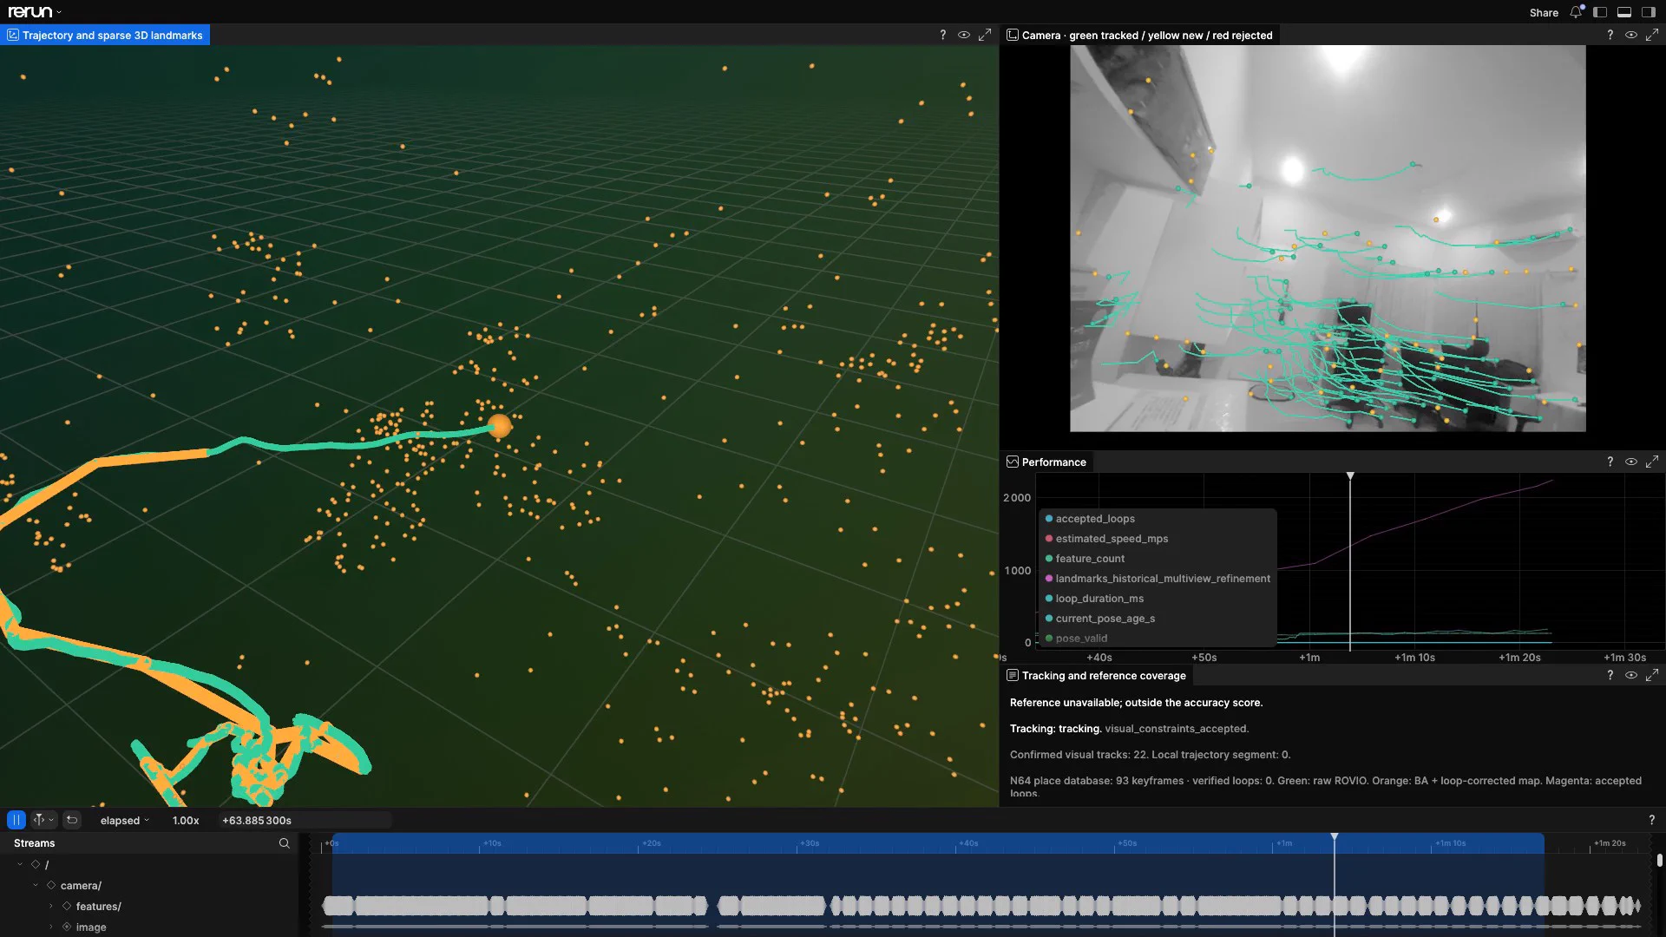The width and height of the screenshot is (1666, 937).
Task: Click feature_count in the plot legend
Action: pos(1085,559)
